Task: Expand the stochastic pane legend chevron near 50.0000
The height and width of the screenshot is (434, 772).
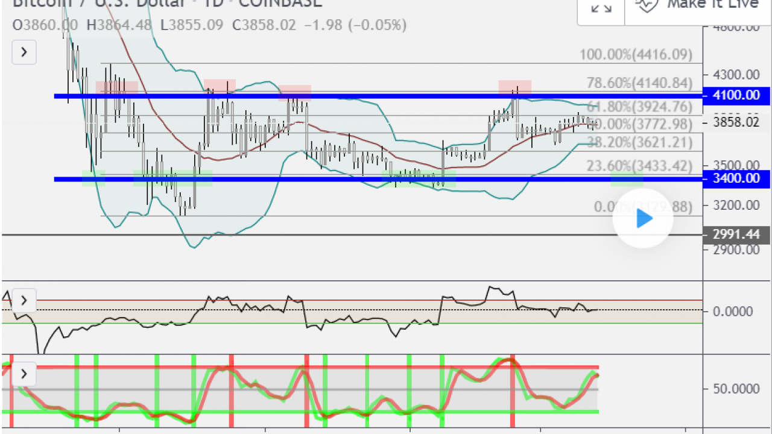Action: coord(24,374)
